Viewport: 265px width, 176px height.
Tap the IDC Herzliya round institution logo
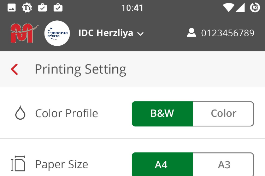point(57,33)
